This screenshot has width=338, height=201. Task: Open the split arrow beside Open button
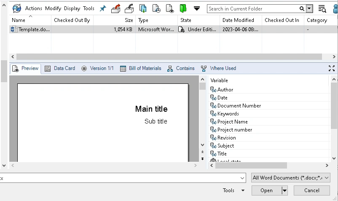click(284, 190)
